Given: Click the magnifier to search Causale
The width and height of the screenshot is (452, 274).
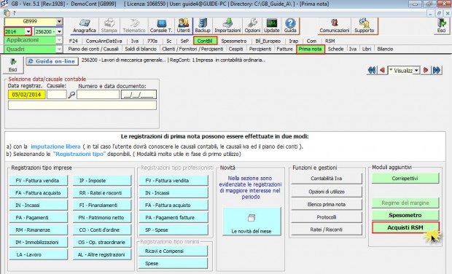Looking at the screenshot, I should pyautogui.click(x=71, y=95).
